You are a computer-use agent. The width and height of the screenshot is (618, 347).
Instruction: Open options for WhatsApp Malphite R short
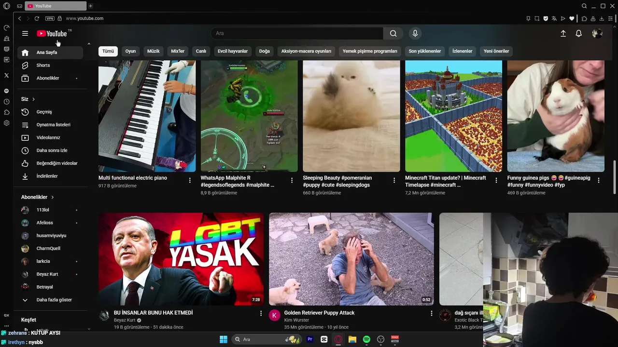292,180
